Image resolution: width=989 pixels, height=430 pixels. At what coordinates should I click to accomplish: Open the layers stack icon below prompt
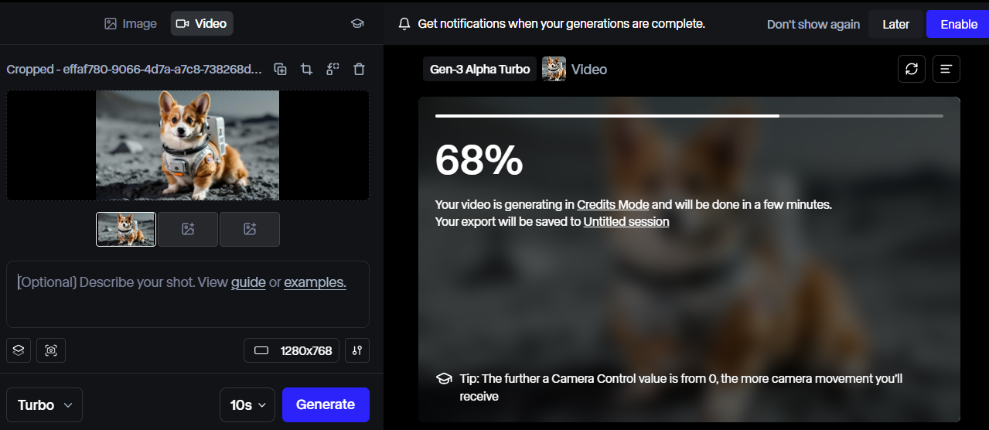point(19,350)
